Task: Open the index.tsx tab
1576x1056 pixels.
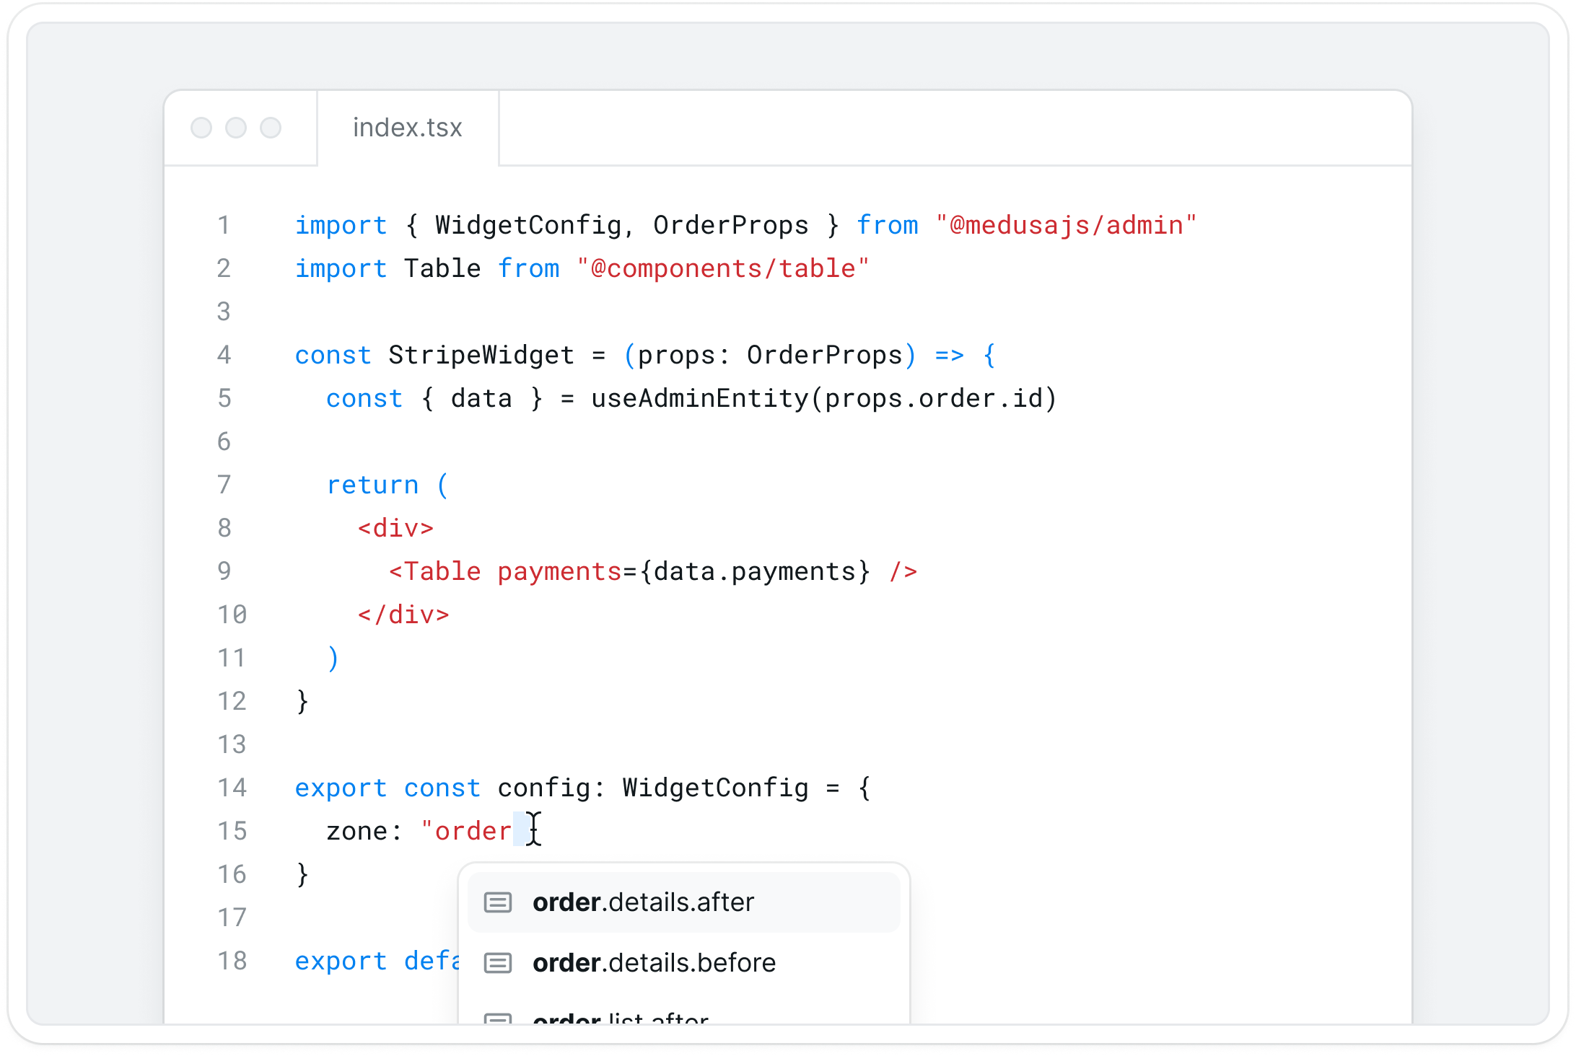Action: 408,128
